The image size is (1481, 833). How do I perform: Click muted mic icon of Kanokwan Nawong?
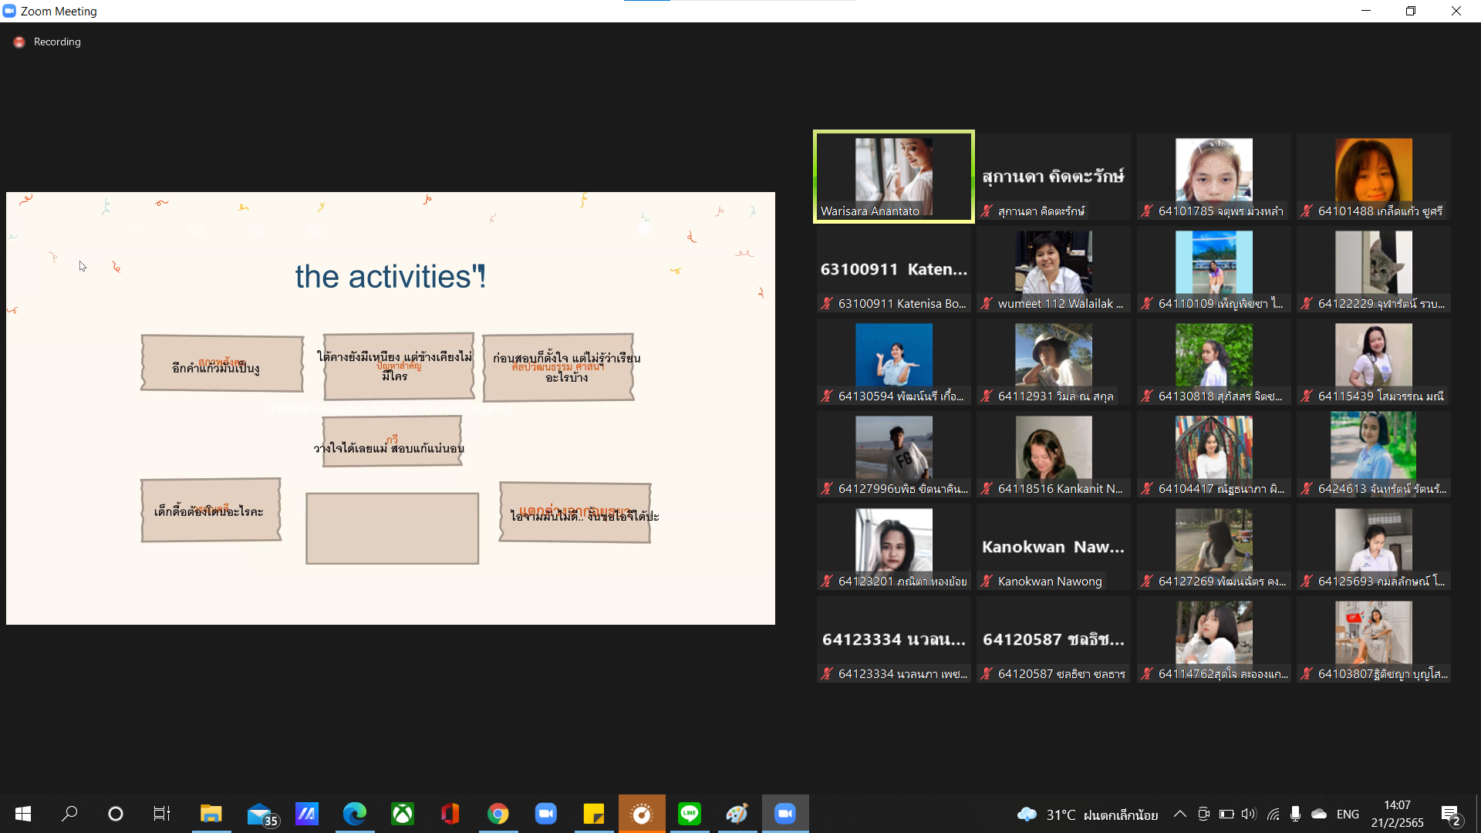pyautogui.click(x=987, y=582)
